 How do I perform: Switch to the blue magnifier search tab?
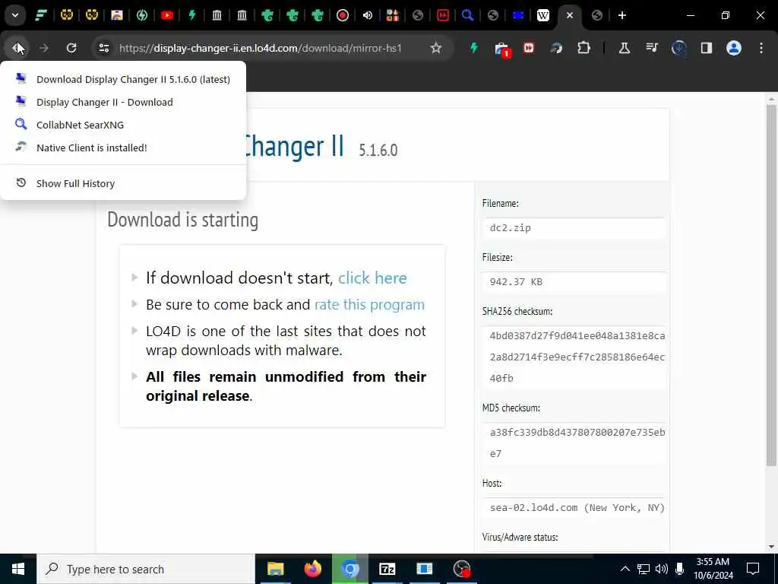point(467,15)
